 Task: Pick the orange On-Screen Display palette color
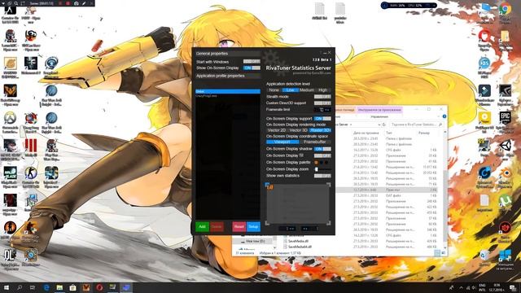tap(317, 163)
